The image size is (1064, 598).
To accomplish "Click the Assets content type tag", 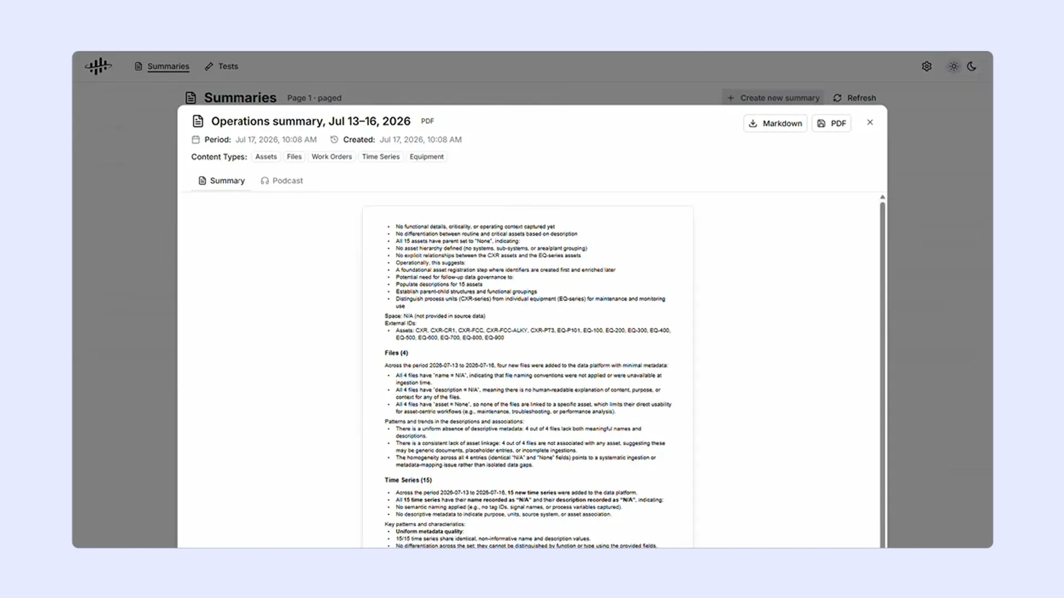I will tap(266, 157).
